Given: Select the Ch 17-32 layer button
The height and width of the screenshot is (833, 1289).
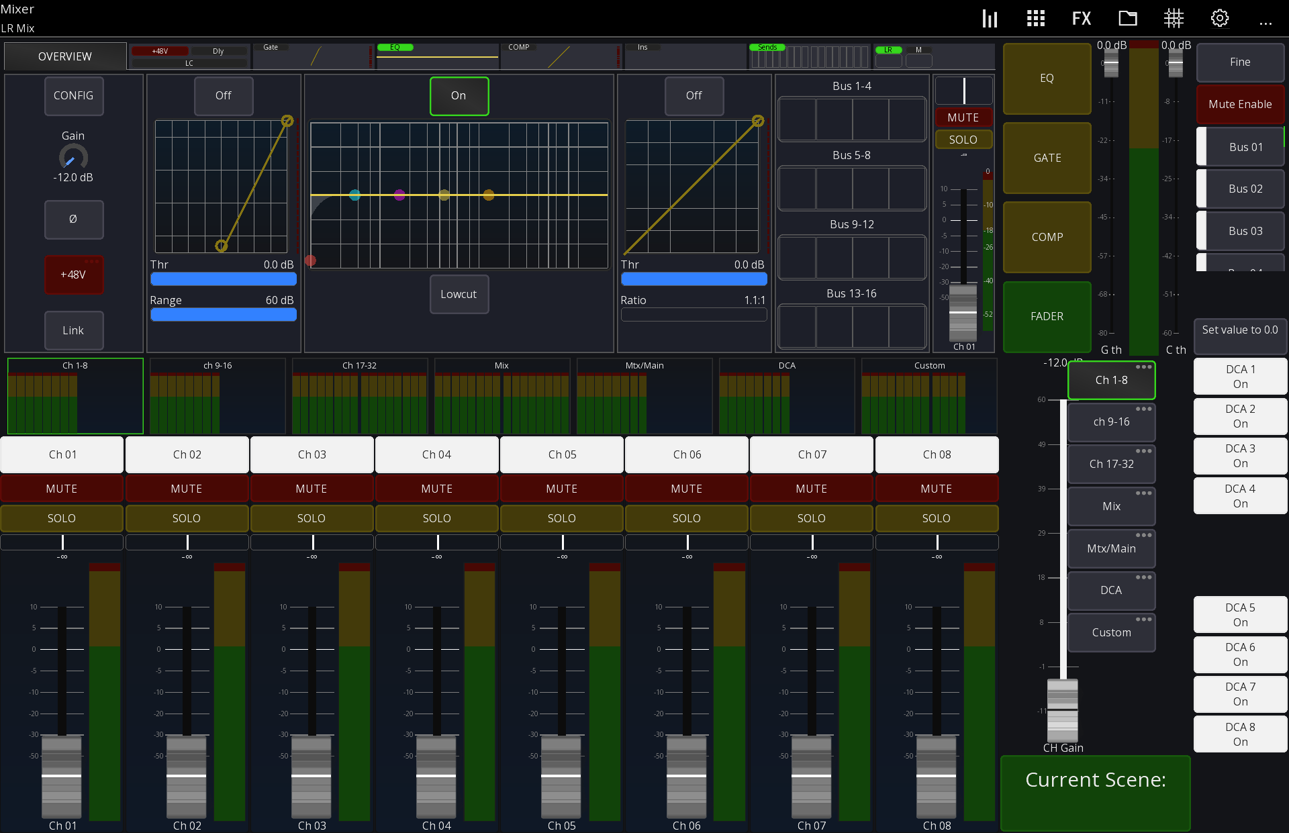Looking at the screenshot, I should (1111, 464).
